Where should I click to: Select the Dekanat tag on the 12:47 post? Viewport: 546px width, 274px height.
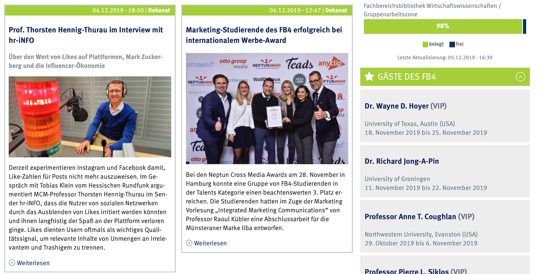[336, 10]
